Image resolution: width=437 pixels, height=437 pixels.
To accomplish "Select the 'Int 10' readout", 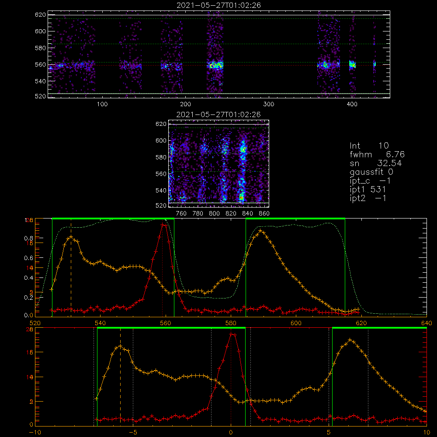I will coord(369,146).
